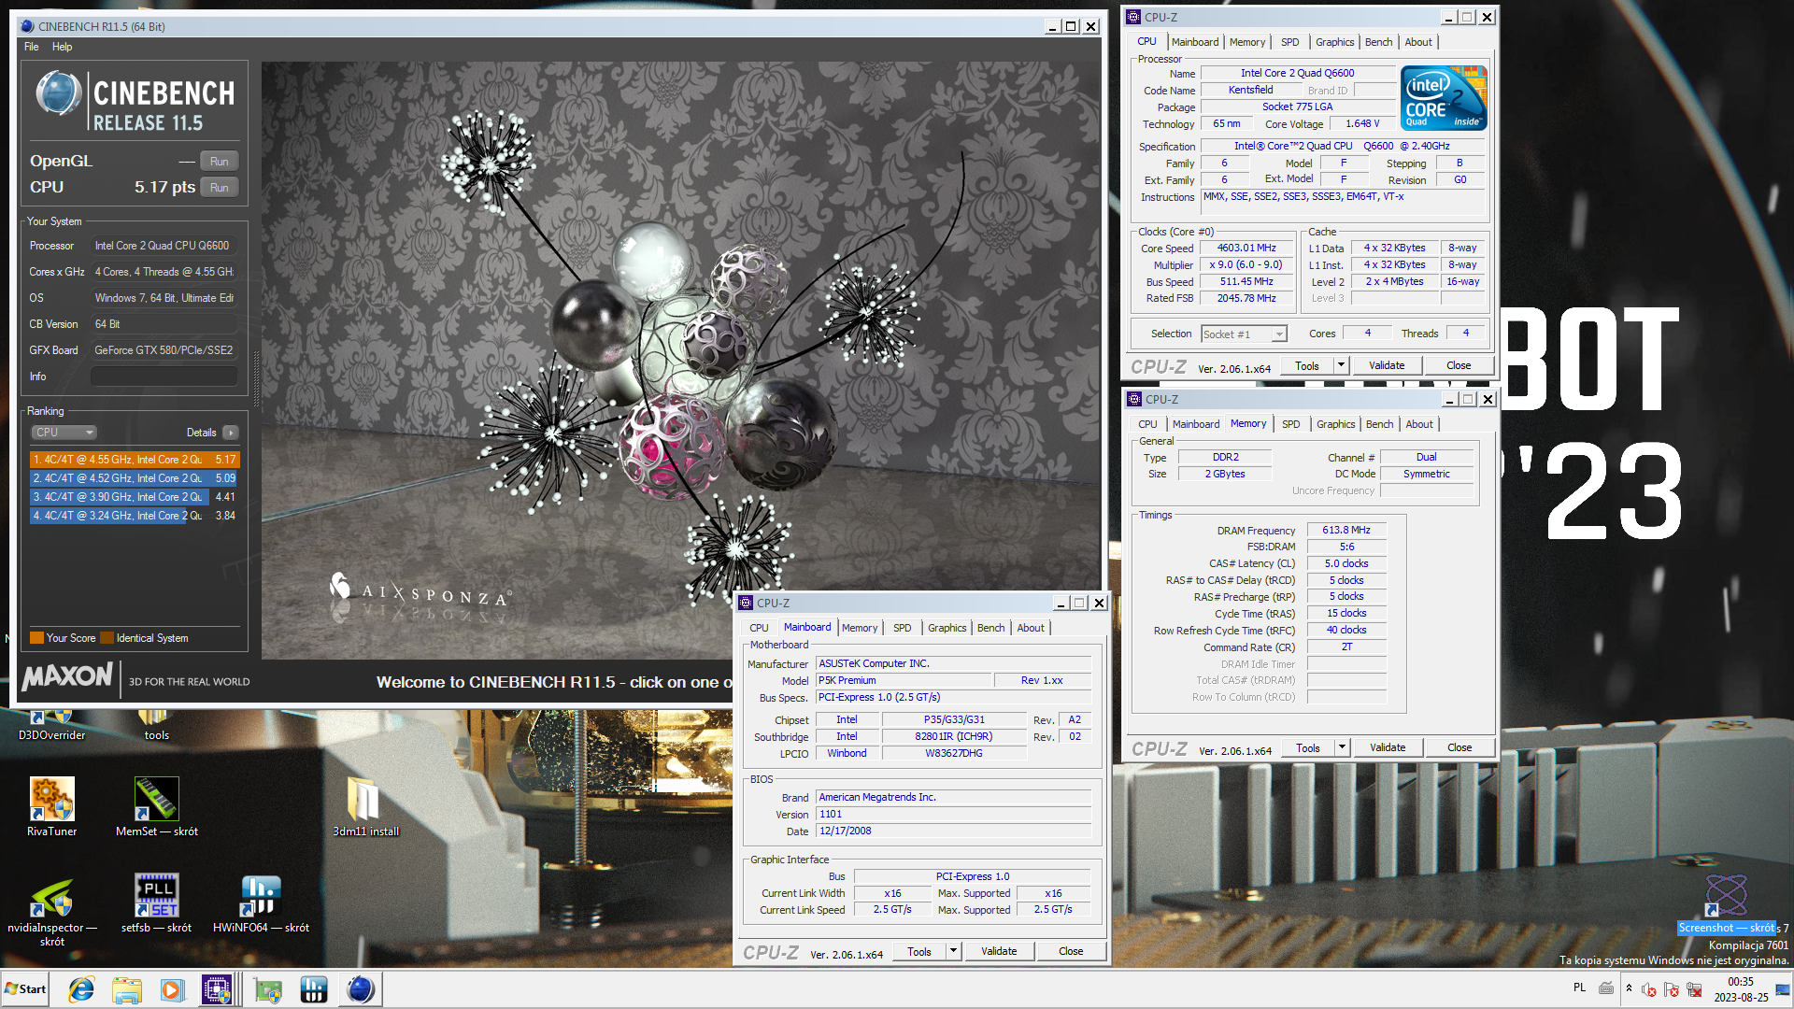Click the Cinebench sphere logo
Viewport: 1794px width, 1009px height.
58,94
